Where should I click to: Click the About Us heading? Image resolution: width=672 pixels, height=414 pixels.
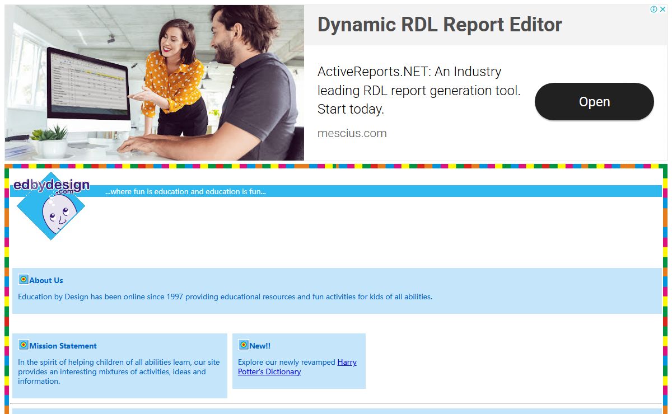[46, 280]
